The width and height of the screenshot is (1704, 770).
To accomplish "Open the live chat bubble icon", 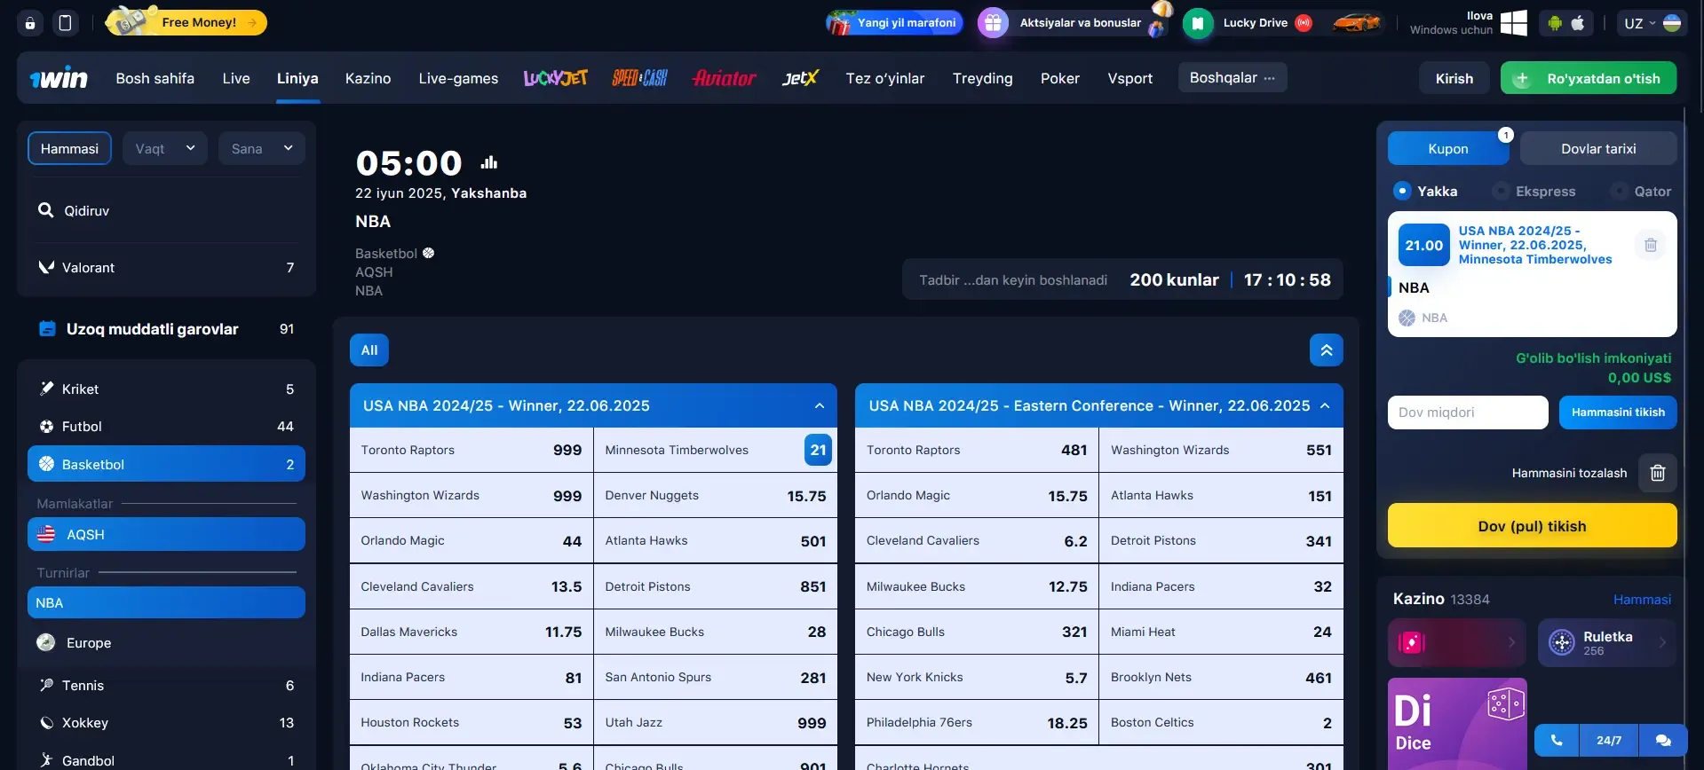I will click(x=1662, y=740).
